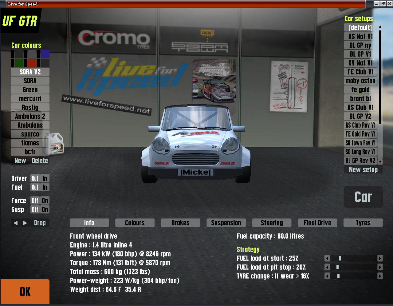Viewport: 393px width, 306px height.
Task: Restore the Live for Speed window
Action: (x=383, y=4)
